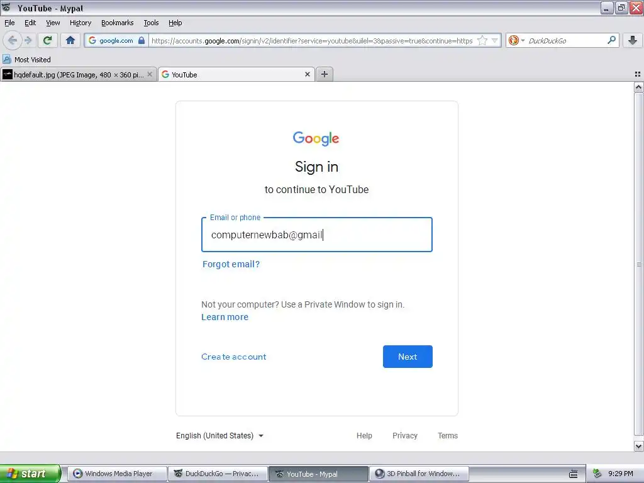This screenshot has height=483, width=644.
Task: Click the scrollbar up arrow
Action: pos(638,87)
